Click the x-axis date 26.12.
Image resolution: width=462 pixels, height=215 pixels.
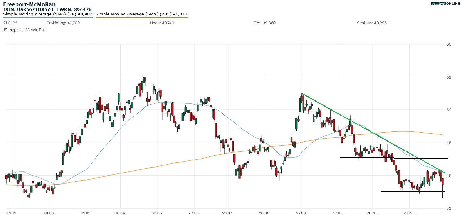click(x=409, y=213)
